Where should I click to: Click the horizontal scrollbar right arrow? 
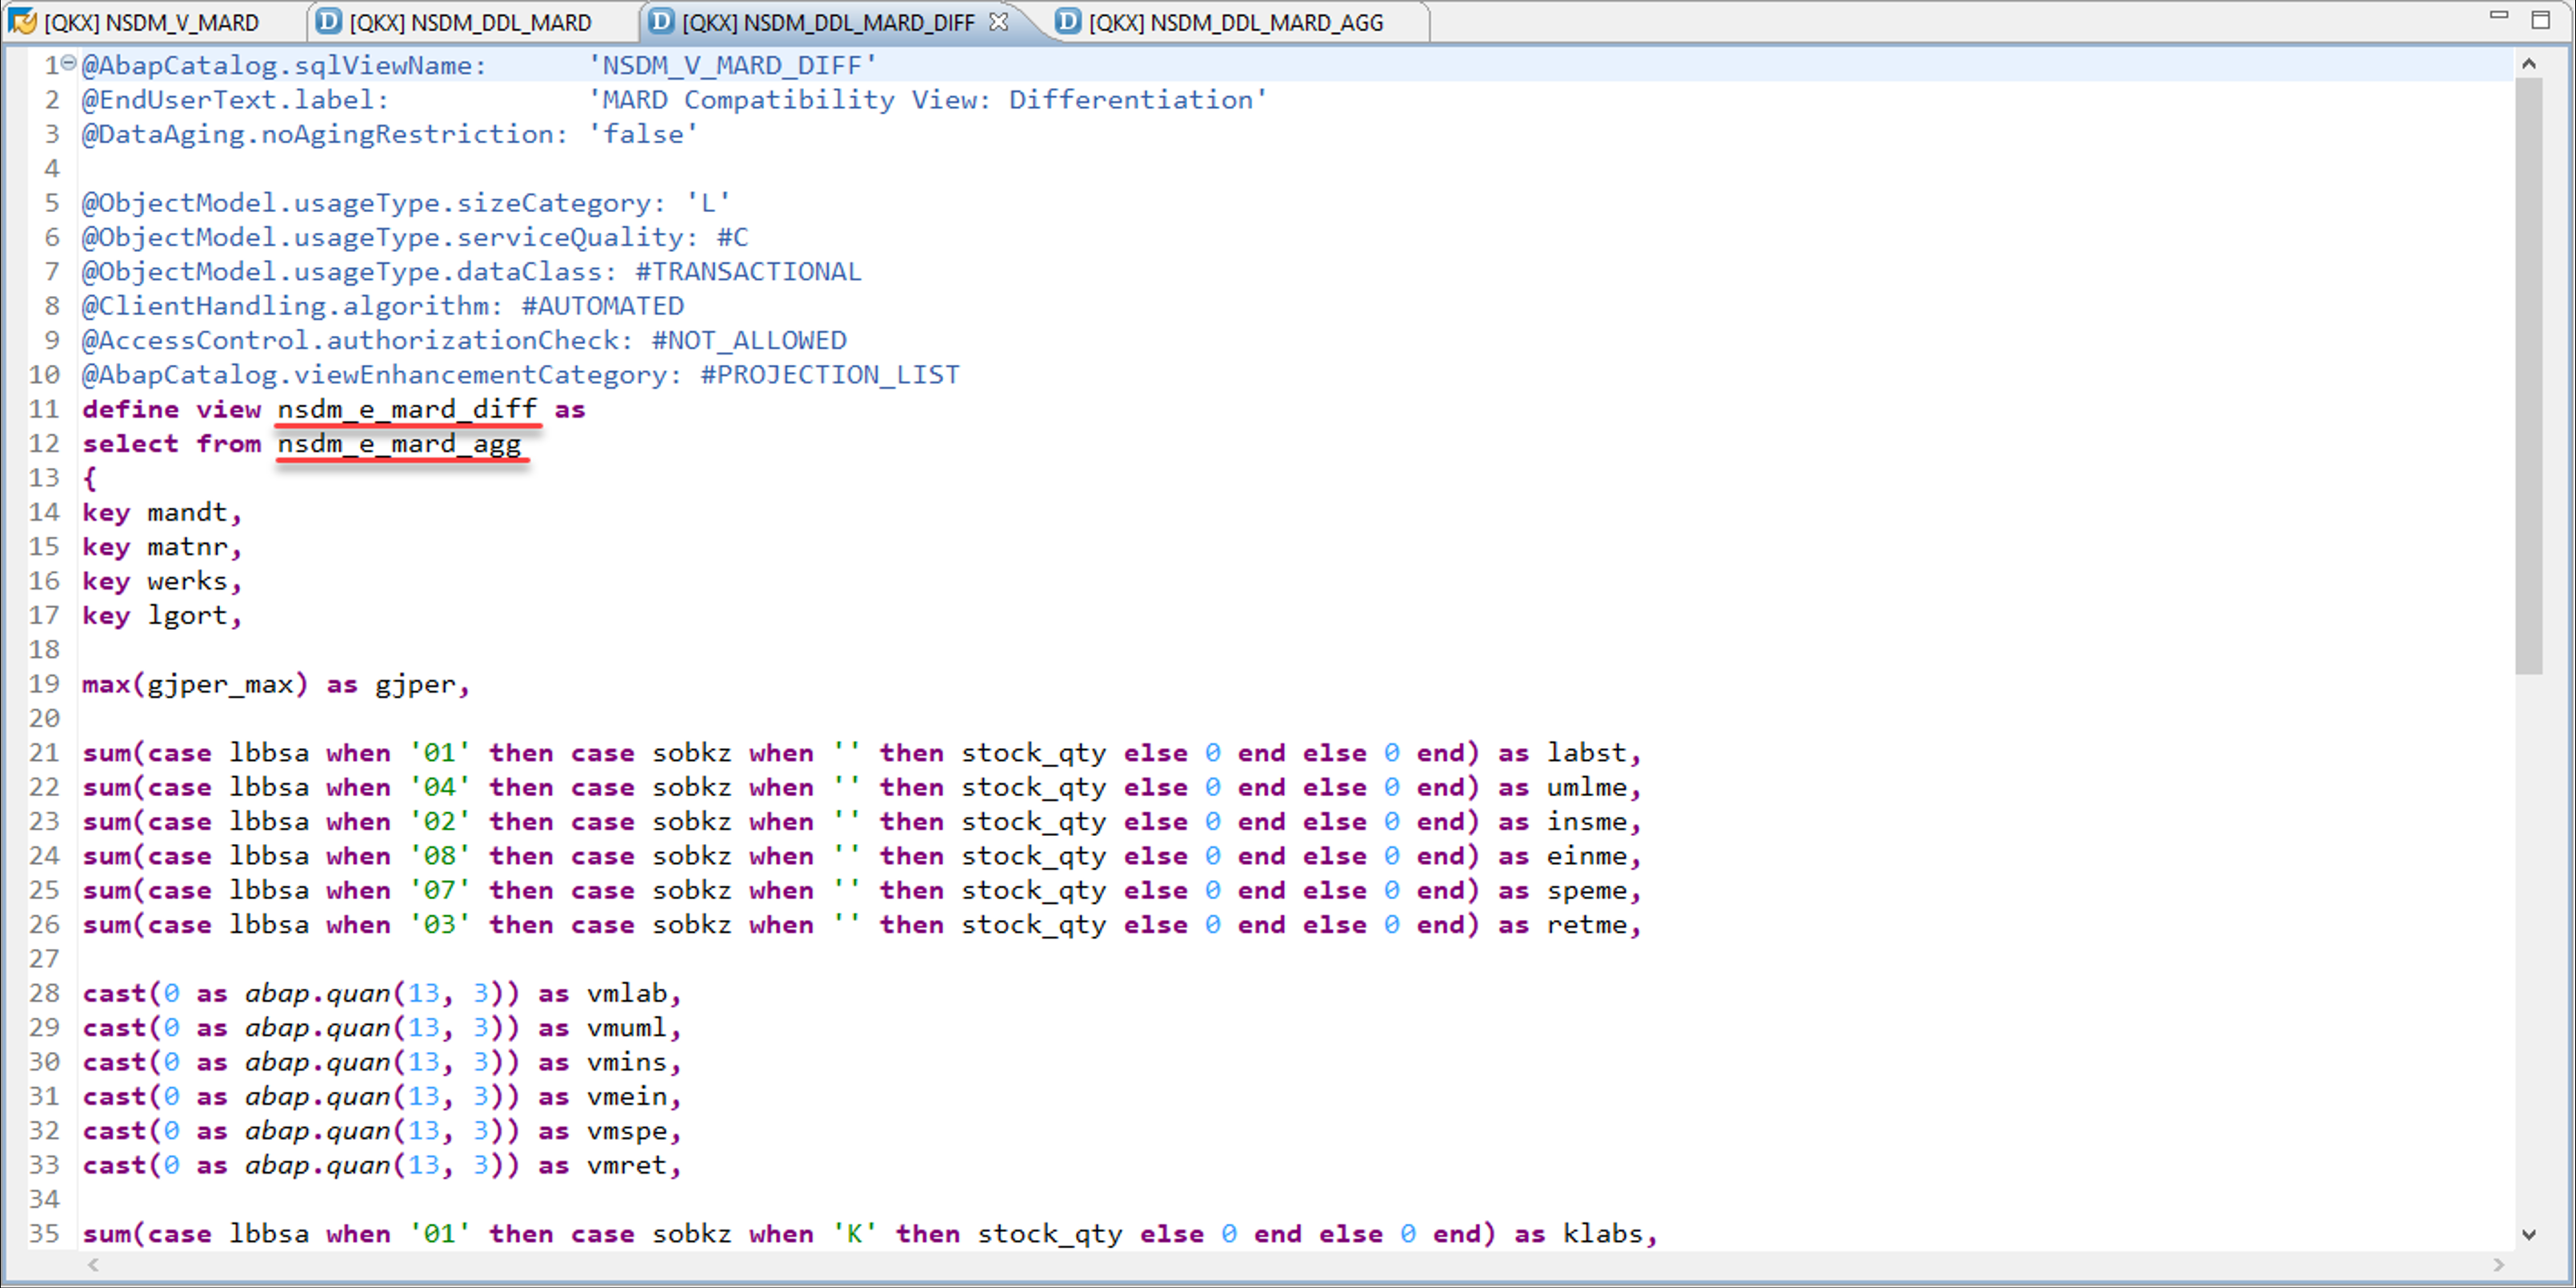pyautogui.click(x=2498, y=1264)
